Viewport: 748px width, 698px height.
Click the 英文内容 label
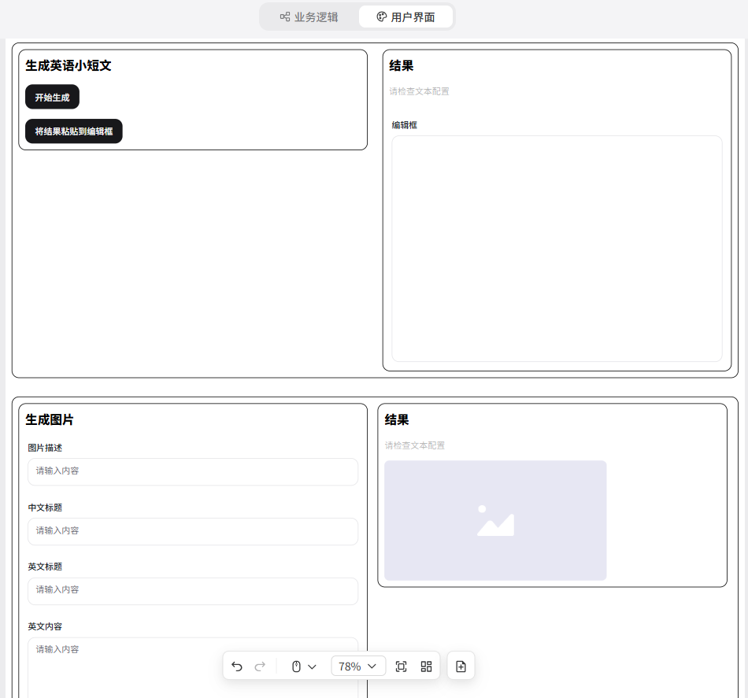coord(45,626)
